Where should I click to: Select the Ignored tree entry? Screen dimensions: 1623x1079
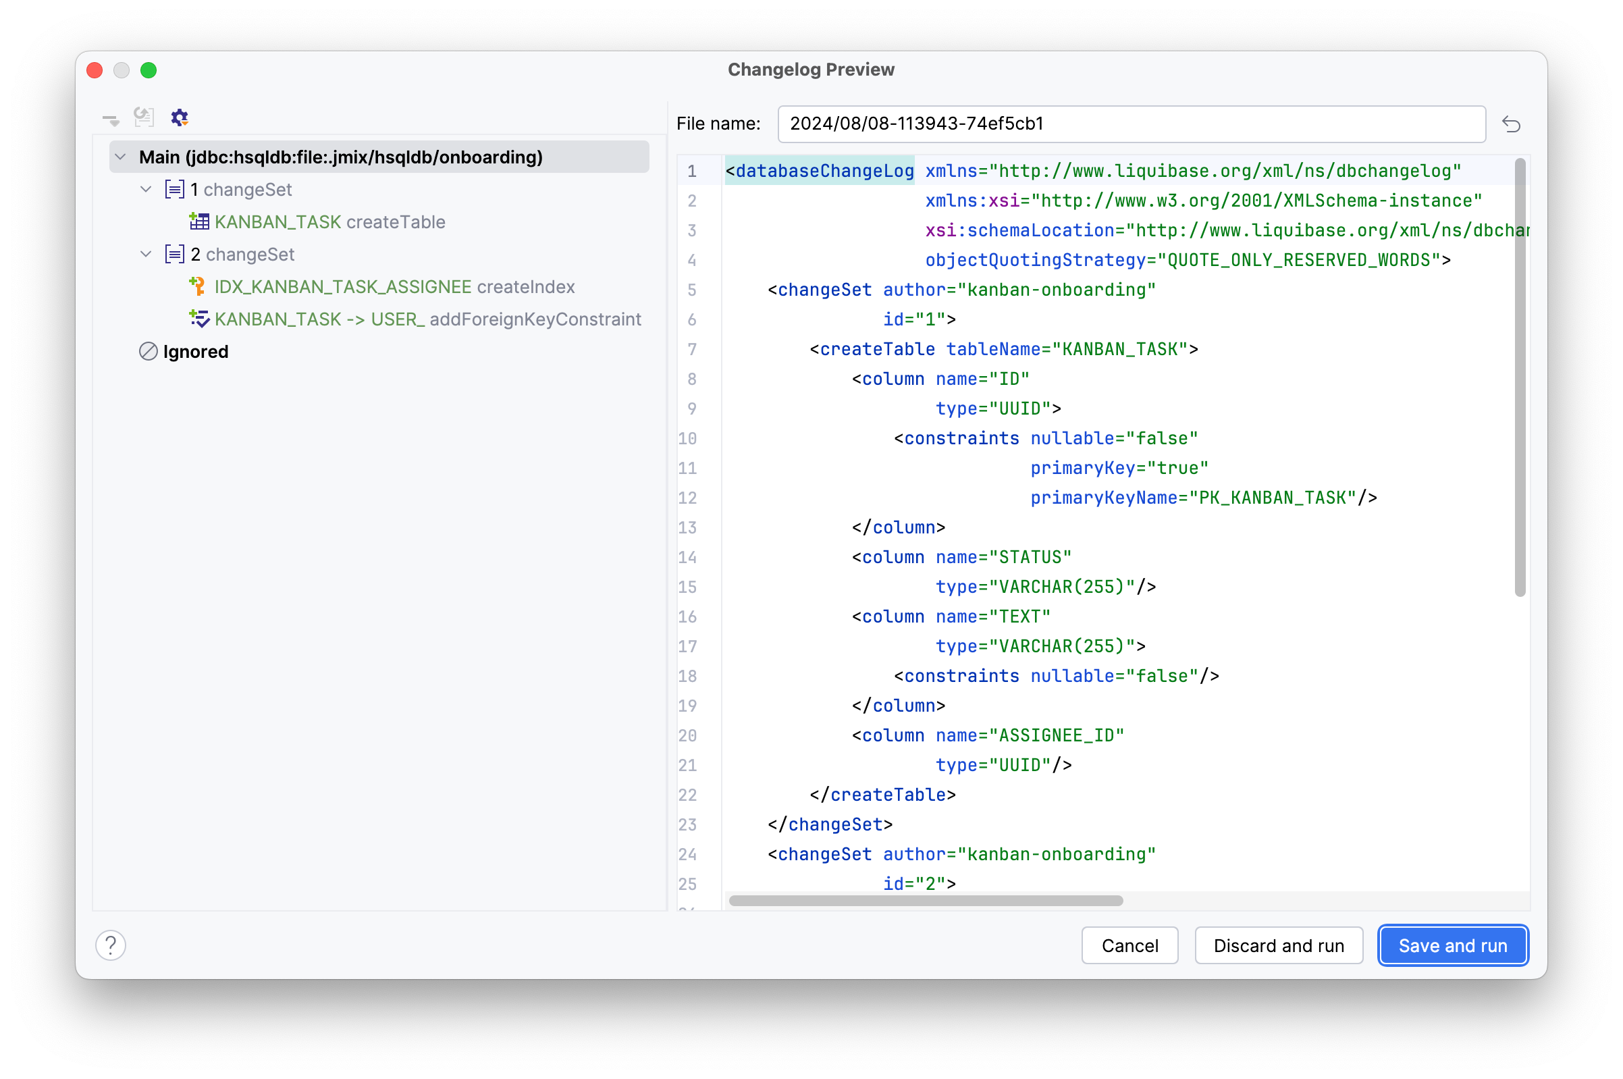point(195,351)
